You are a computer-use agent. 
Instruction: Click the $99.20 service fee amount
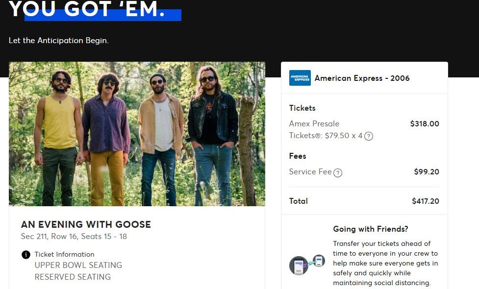click(x=427, y=172)
